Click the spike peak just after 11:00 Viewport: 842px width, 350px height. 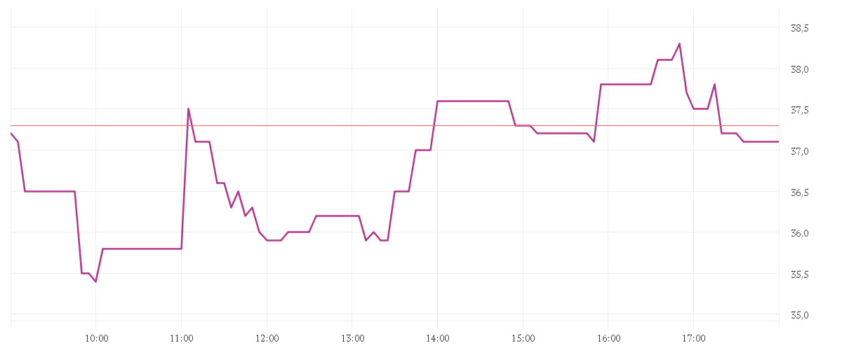[188, 108]
